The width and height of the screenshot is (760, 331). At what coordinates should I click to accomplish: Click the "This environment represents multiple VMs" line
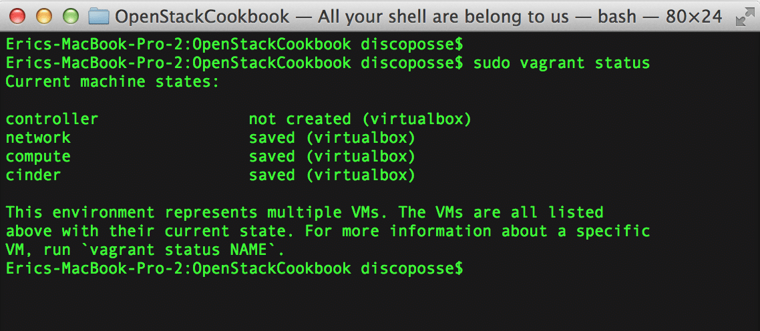pos(305,212)
